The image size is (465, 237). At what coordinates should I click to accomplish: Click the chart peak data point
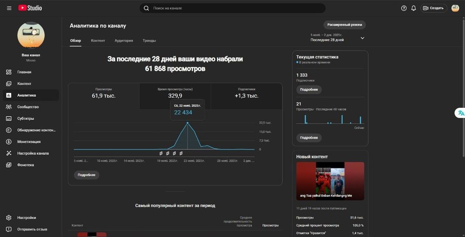(187, 123)
